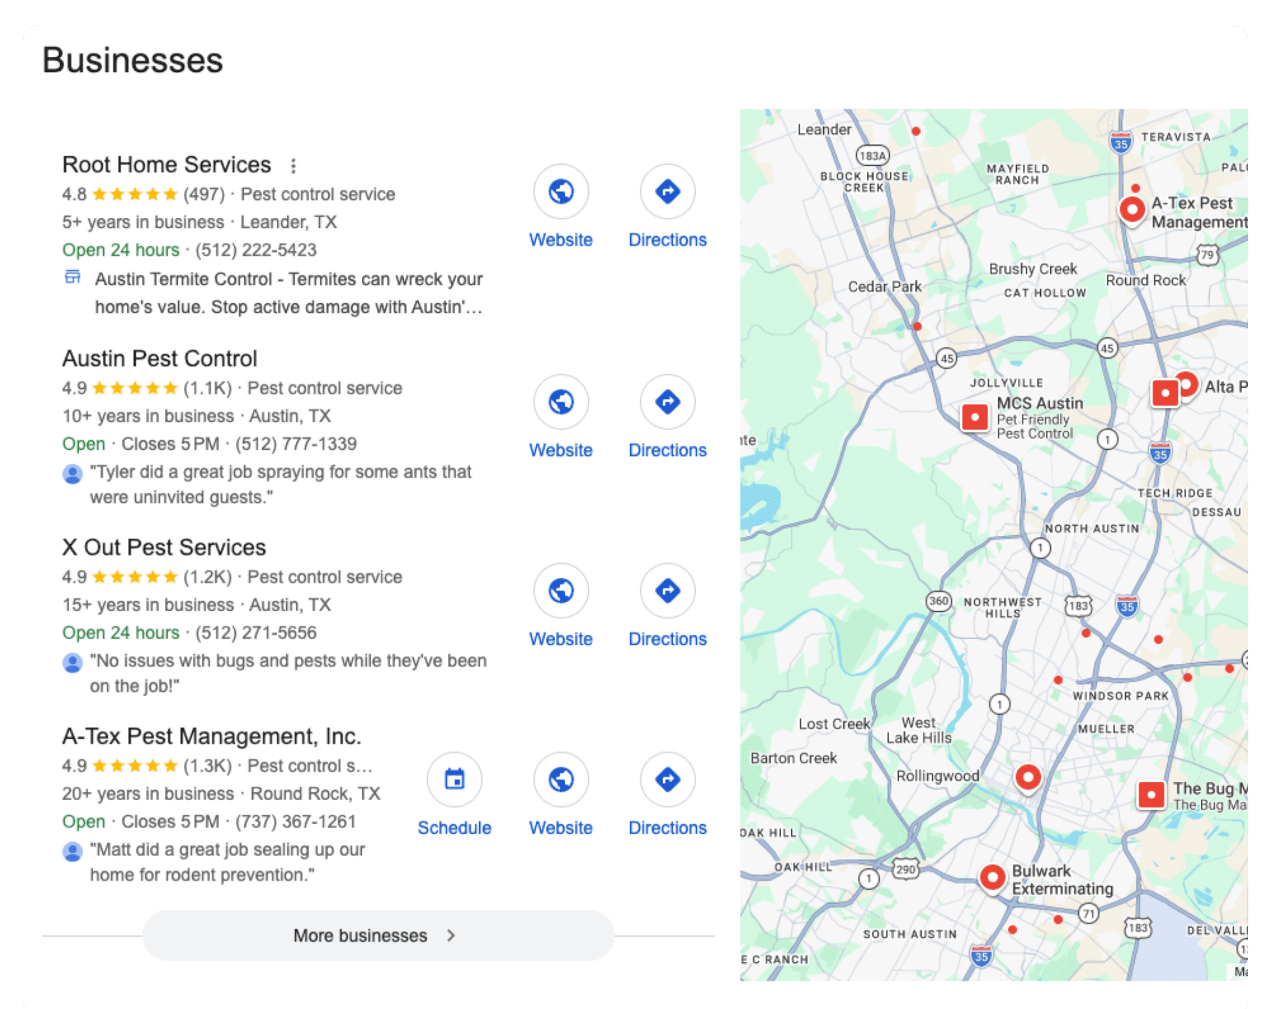Click the Website label for X Out Pest Services
This screenshot has height=1009, width=1271.
pos(561,639)
